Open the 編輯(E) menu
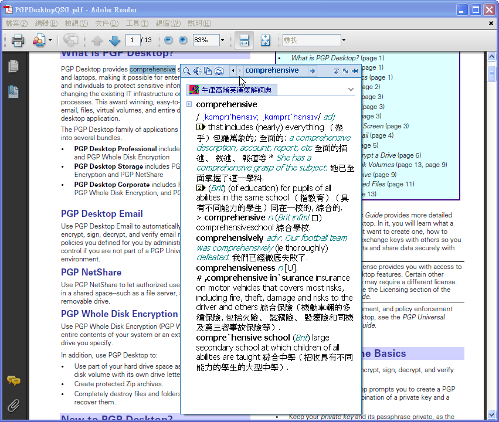 click(x=46, y=23)
